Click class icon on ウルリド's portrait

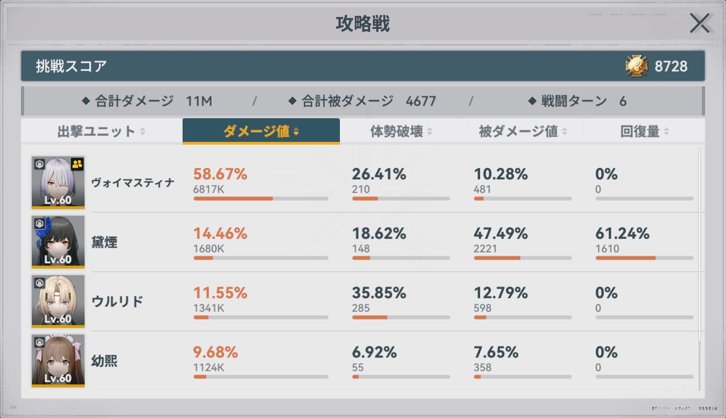pos(40,283)
